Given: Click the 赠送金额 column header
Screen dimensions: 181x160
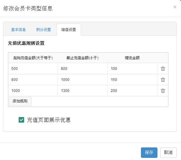Looking at the screenshot, I should point(132,58).
